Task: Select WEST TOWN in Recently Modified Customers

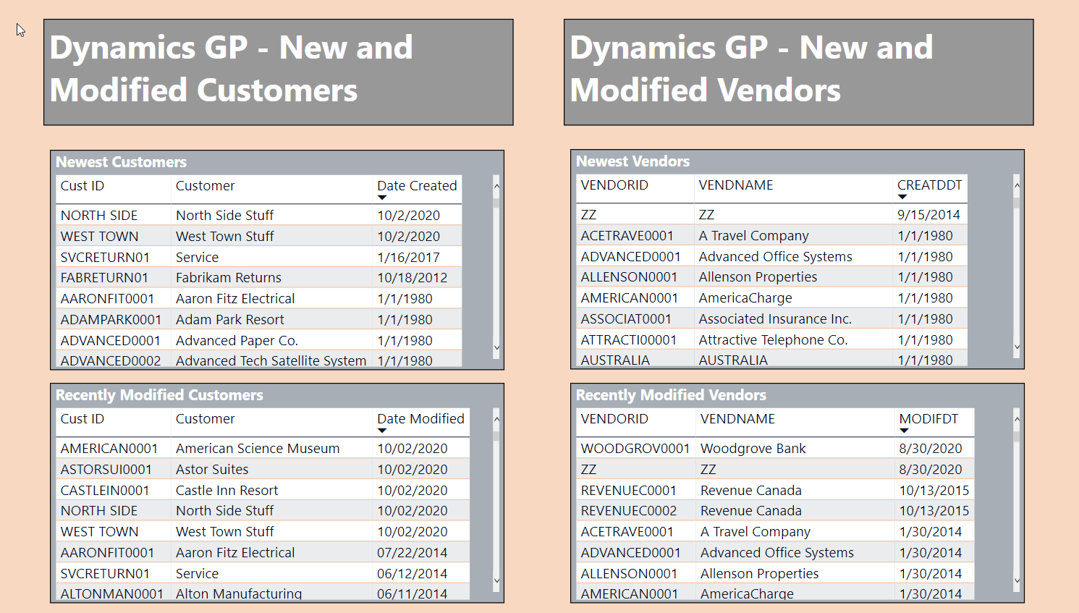Action: (99, 532)
